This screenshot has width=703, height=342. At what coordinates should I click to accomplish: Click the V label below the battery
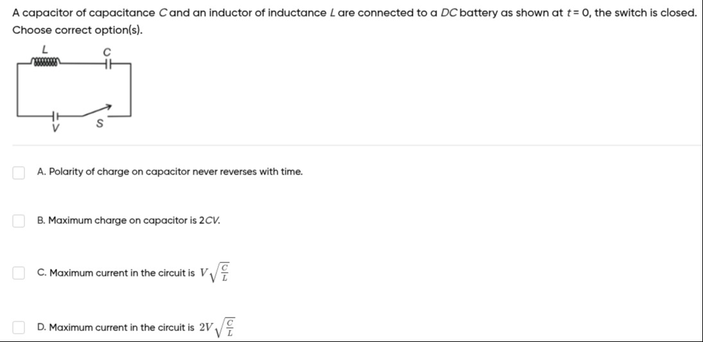[x=56, y=128]
